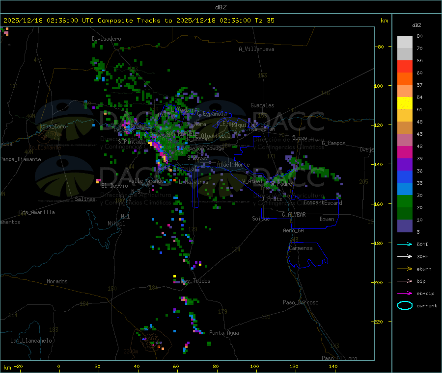
Task: Click the Goudge map label
Action: click(215, 148)
